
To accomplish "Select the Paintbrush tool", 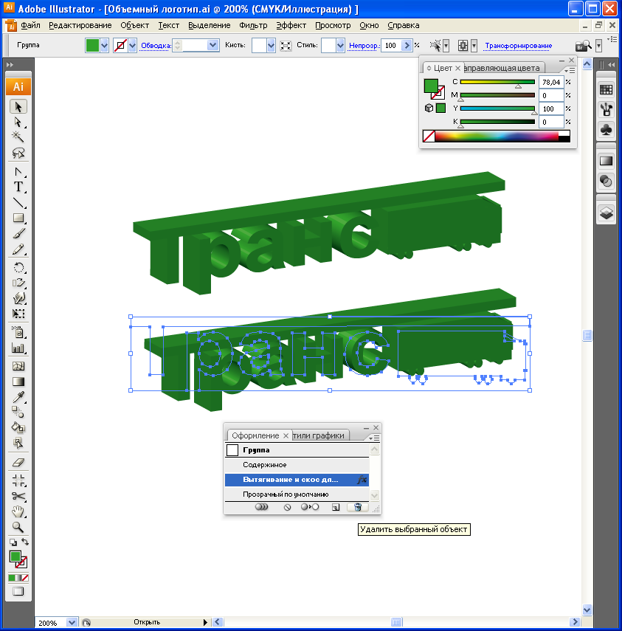I will tap(18, 233).
